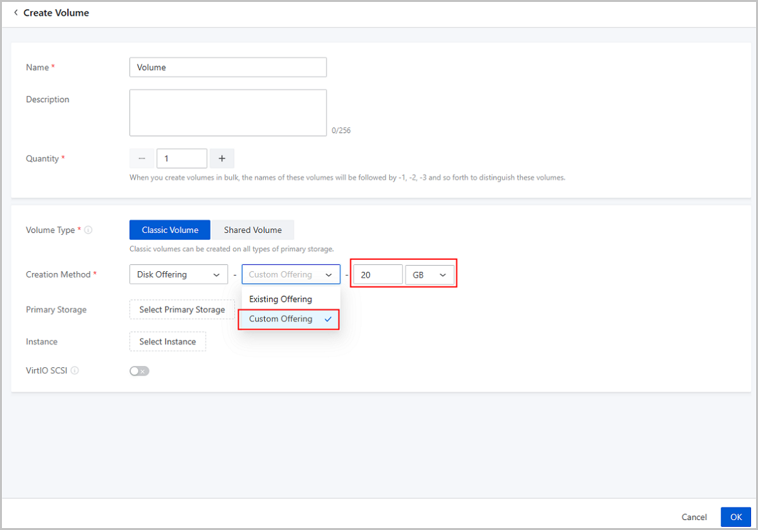Click the Select Instance button
The width and height of the screenshot is (758, 530).
tap(167, 341)
